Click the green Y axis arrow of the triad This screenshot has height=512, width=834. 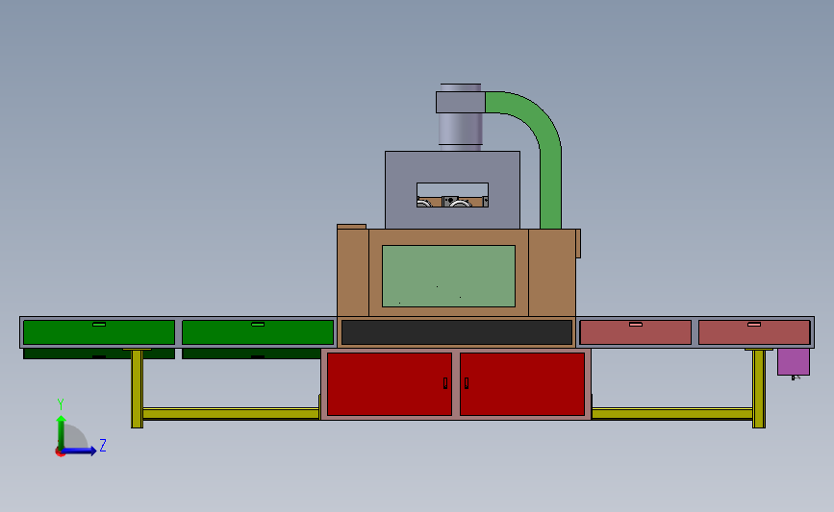click(x=61, y=431)
